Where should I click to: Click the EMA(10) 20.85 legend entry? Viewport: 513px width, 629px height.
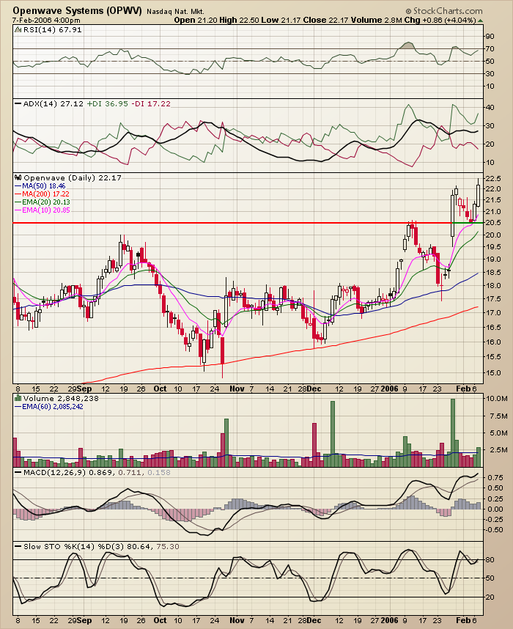(x=42, y=210)
